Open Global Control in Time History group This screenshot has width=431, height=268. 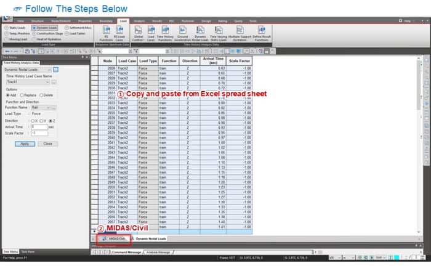coord(138,33)
